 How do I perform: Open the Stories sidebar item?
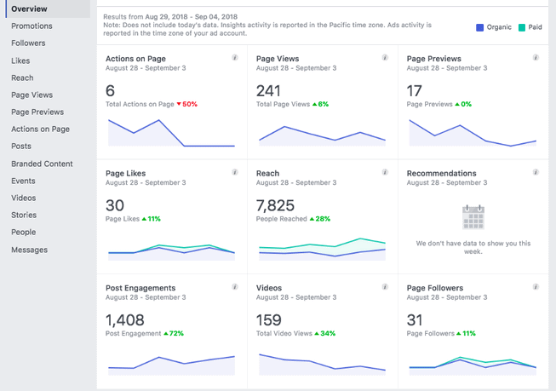pos(24,215)
